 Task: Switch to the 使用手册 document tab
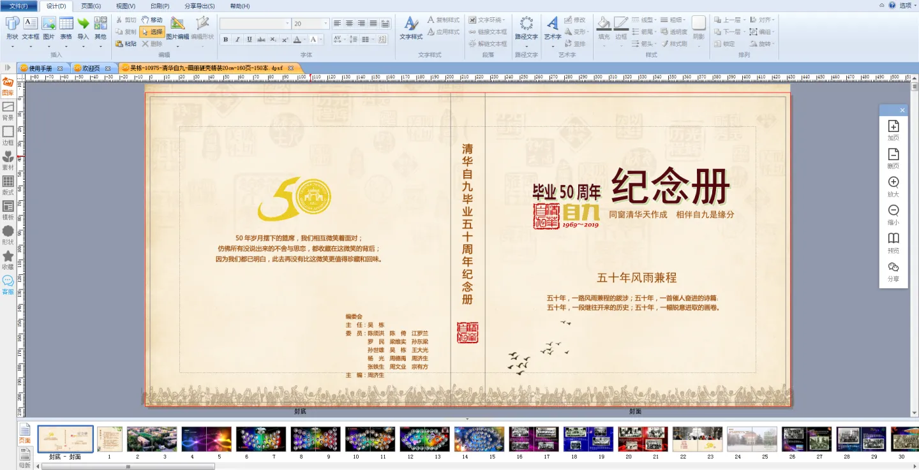[40, 68]
